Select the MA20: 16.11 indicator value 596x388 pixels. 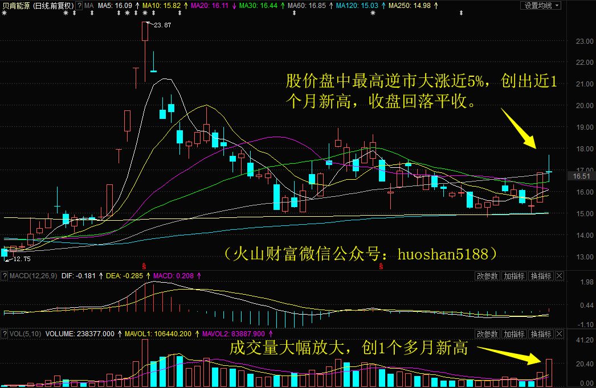(210, 6)
